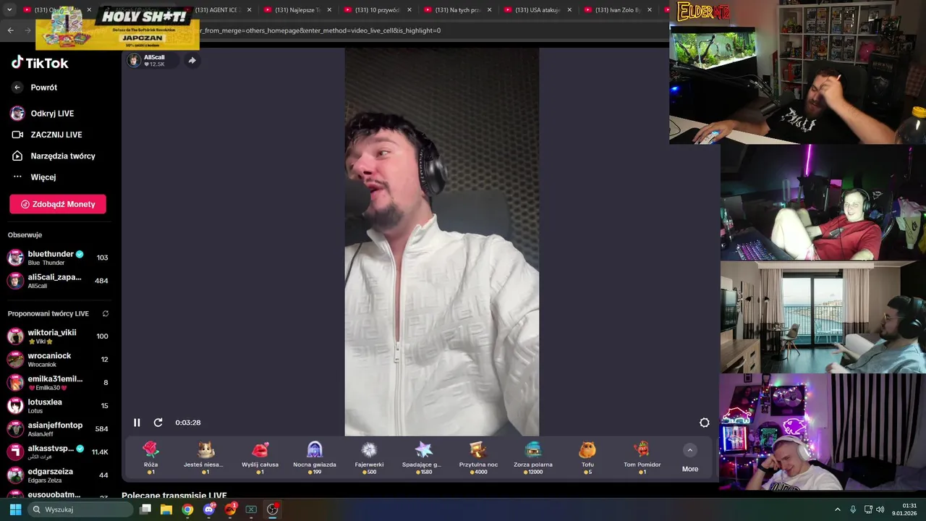Open volume control in system tray
926x521 pixels.
click(880, 509)
